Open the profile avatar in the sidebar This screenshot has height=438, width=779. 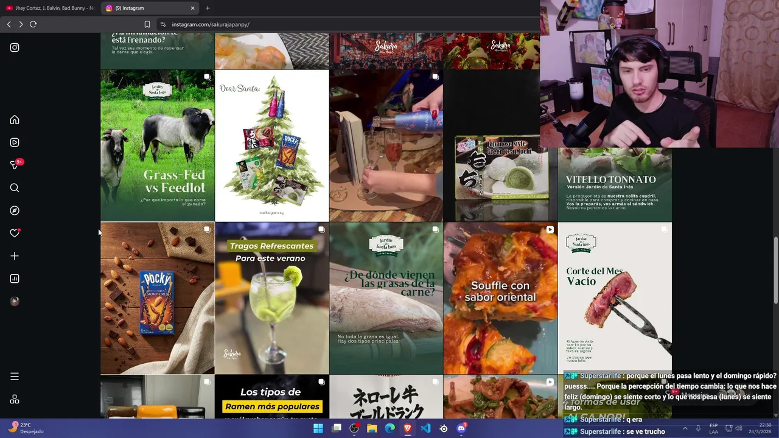tap(15, 301)
